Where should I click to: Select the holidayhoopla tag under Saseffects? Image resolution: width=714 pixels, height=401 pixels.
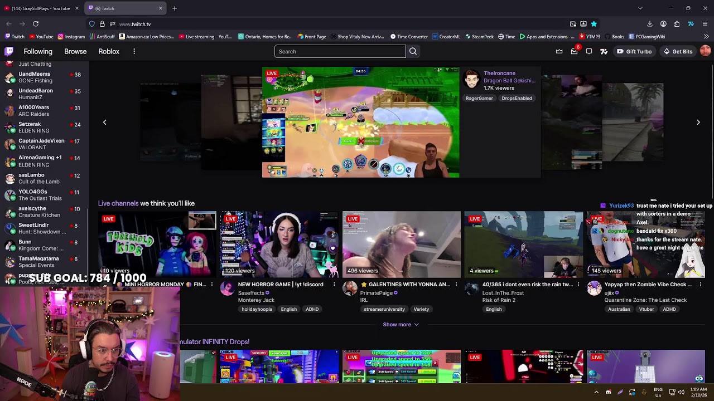(257, 309)
